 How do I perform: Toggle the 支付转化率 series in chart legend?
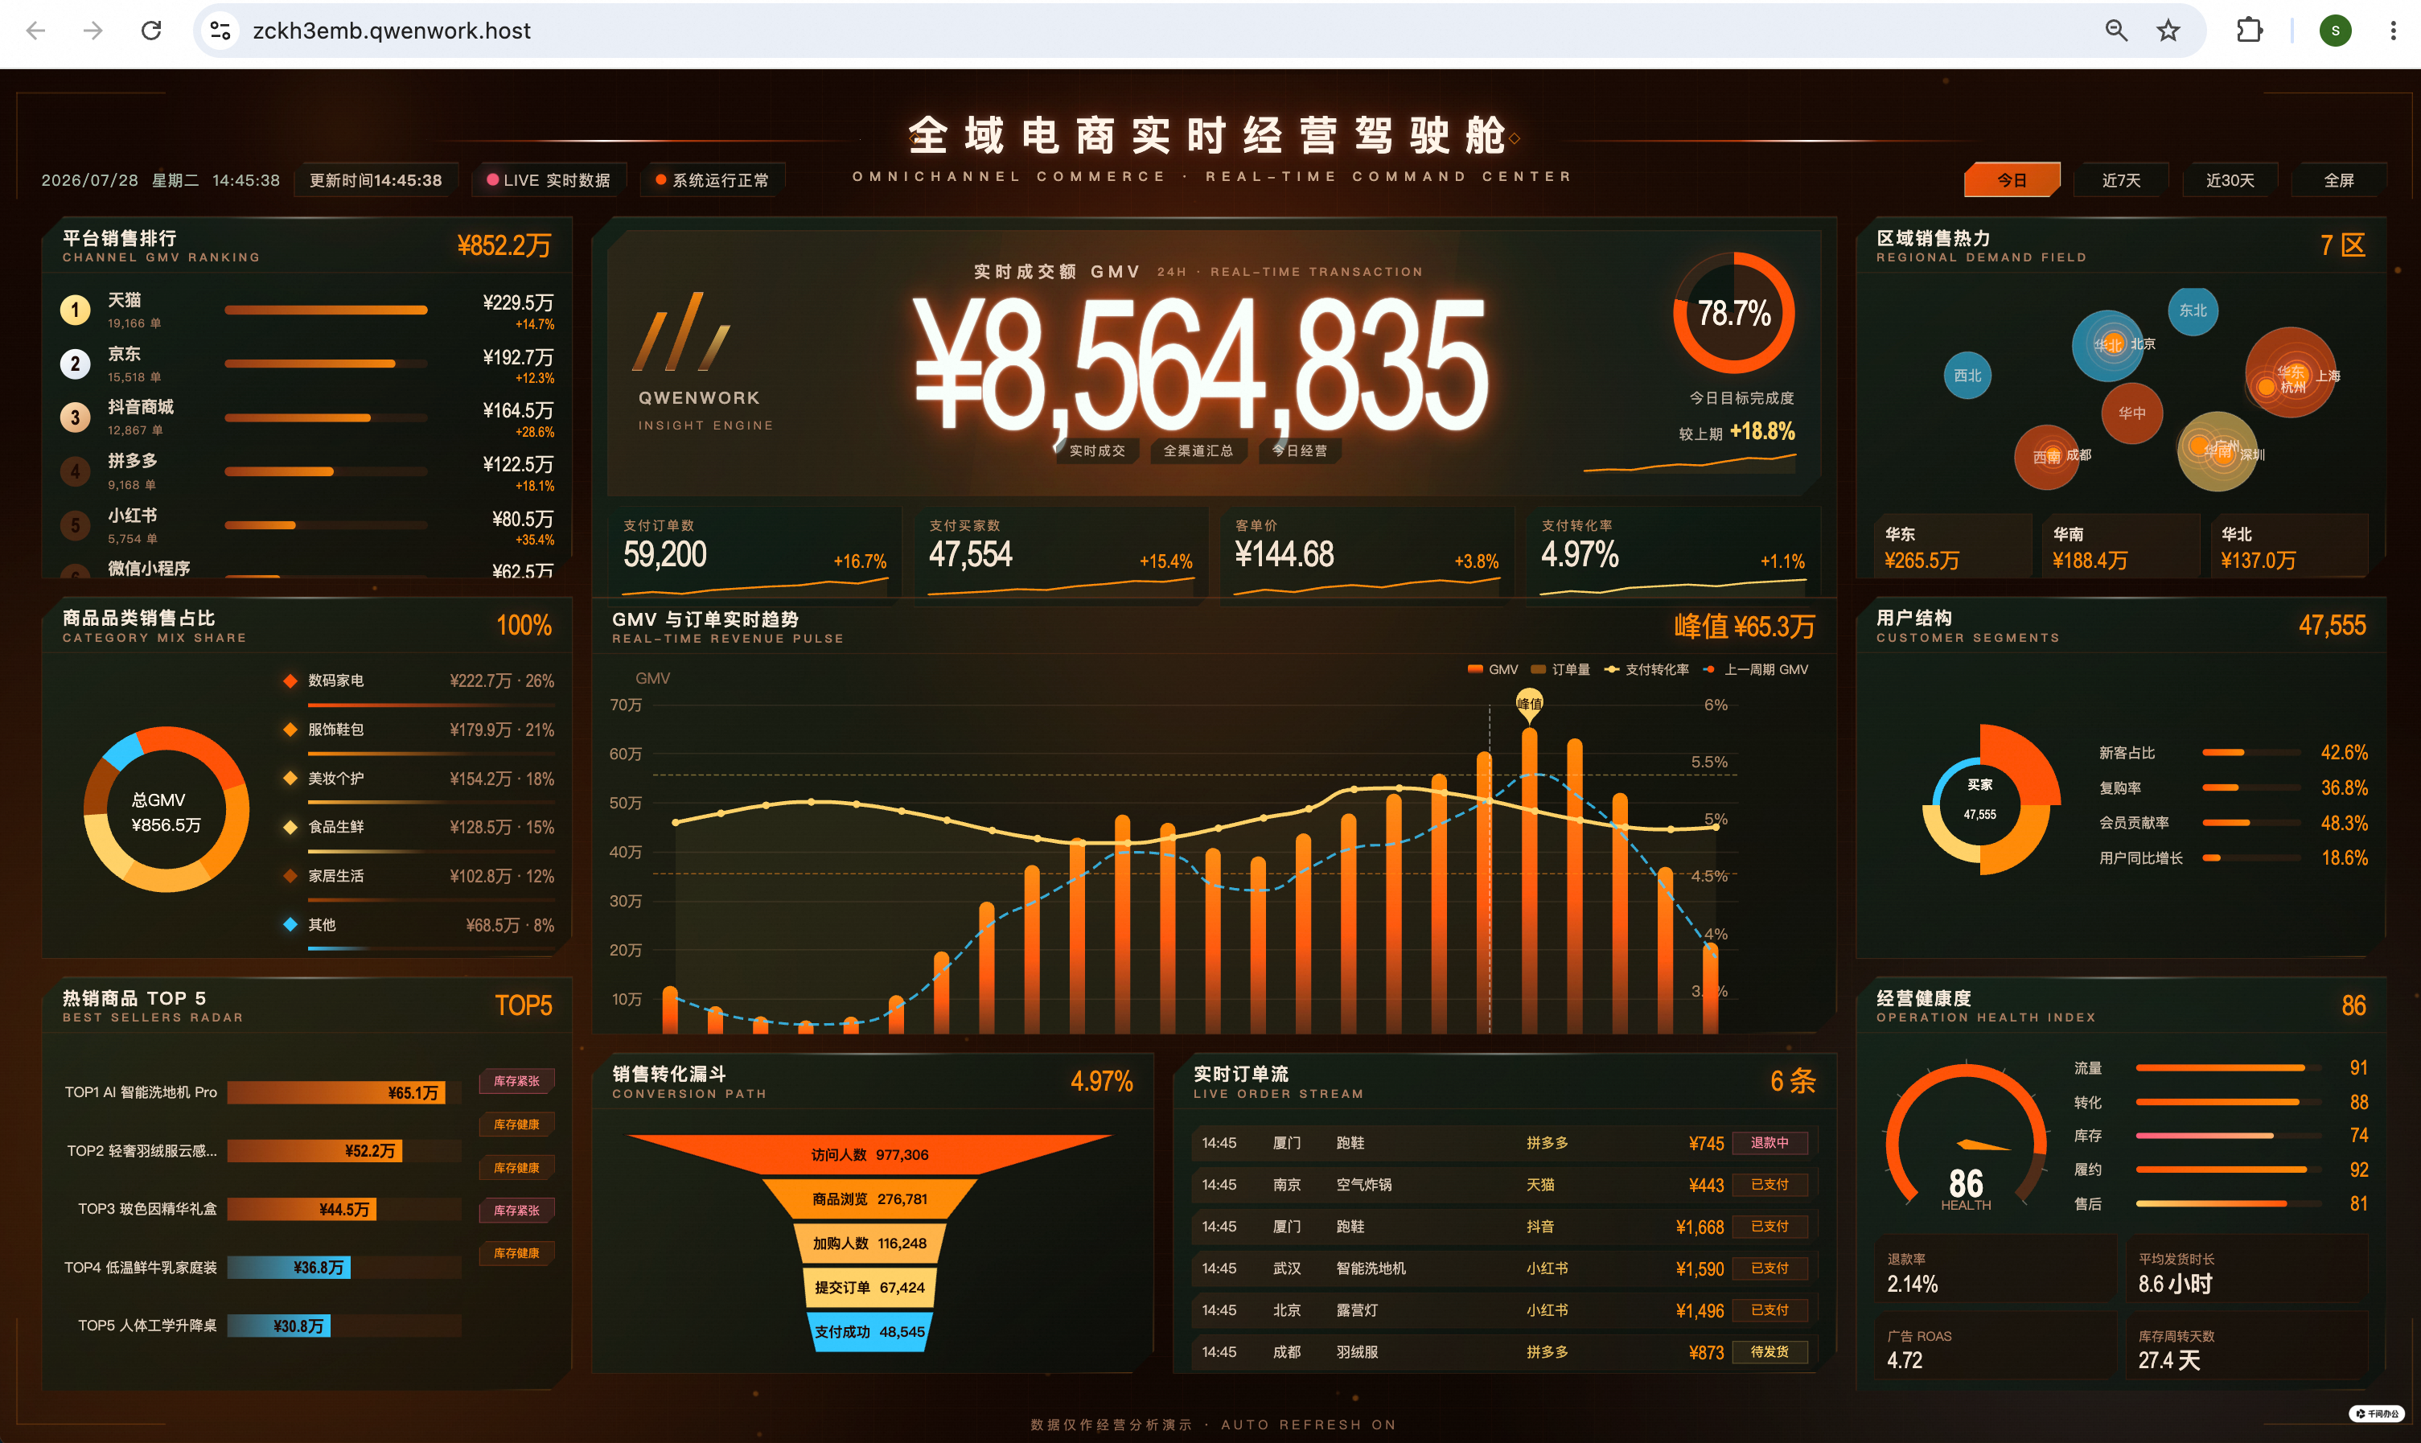tap(1646, 669)
